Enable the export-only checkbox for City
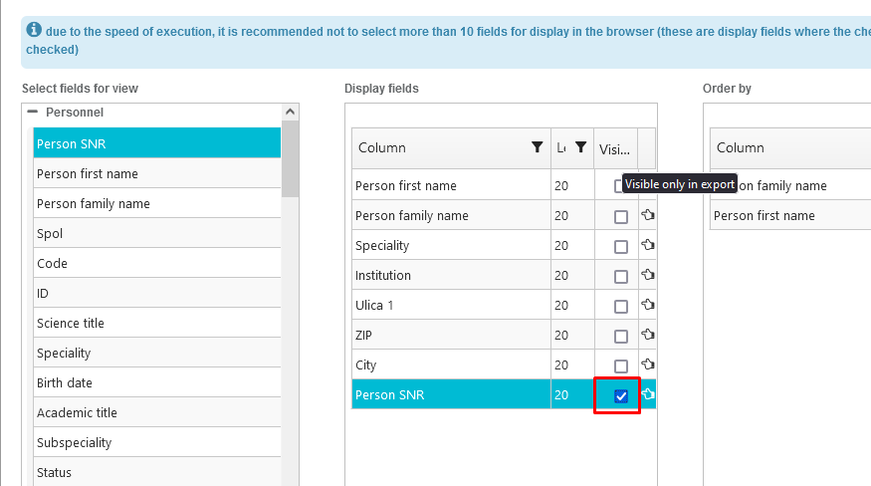871x486 pixels. tap(621, 366)
